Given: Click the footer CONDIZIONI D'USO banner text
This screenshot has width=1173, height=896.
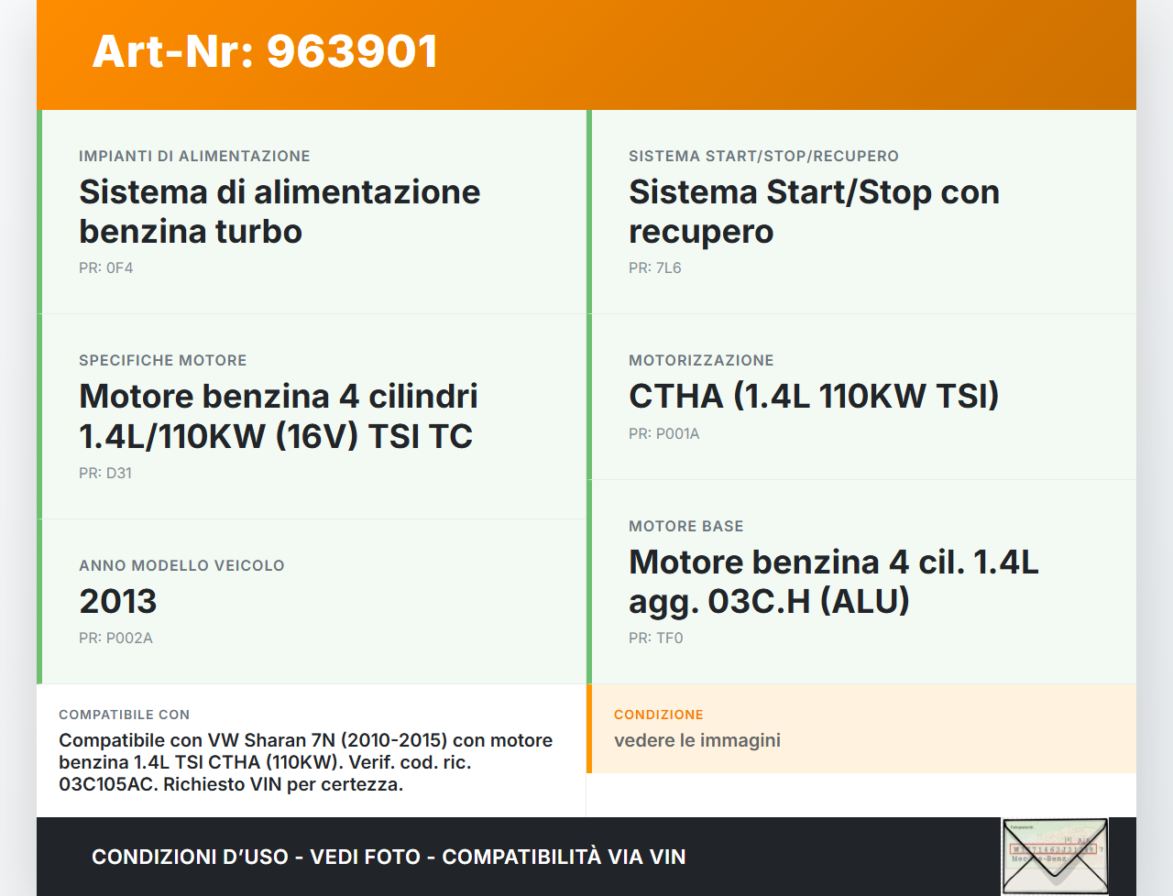Looking at the screenshot, I should click(x=389, y=857).
